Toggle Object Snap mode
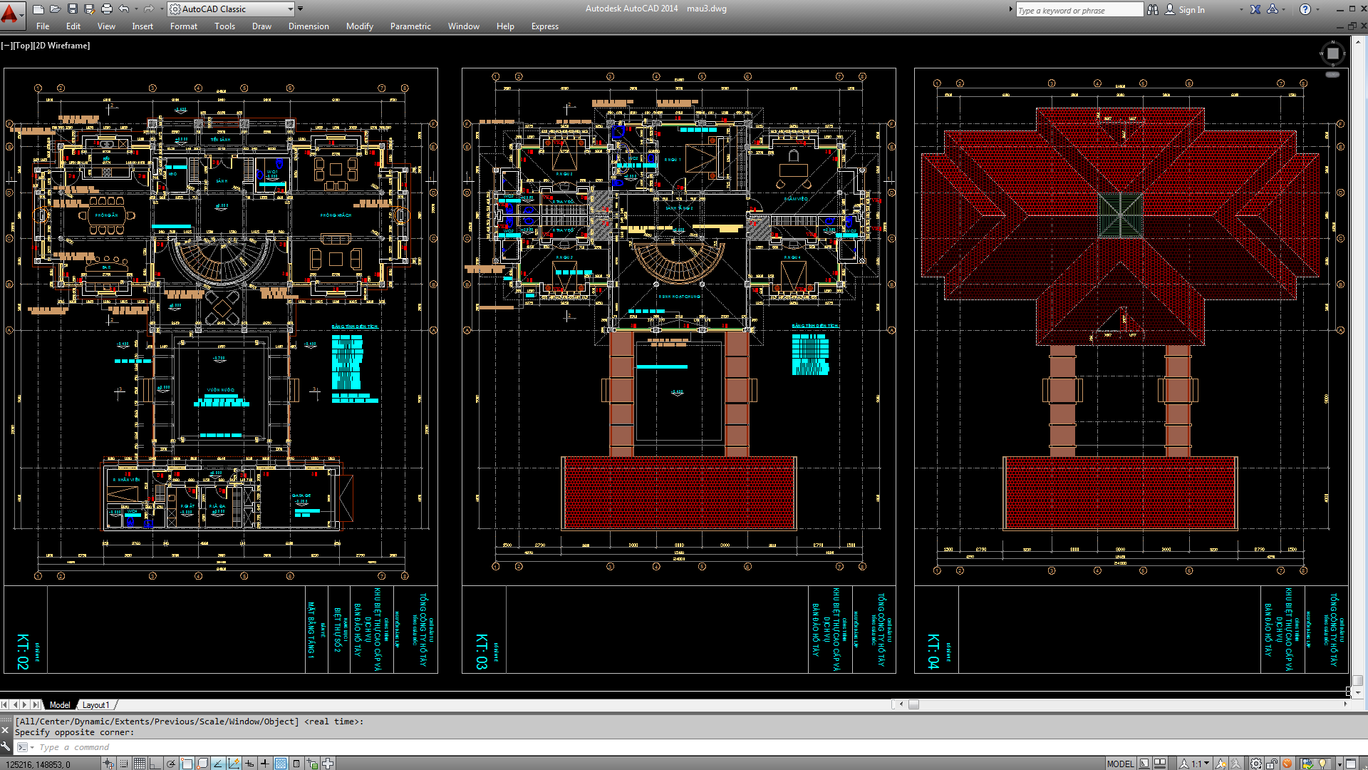This screenshot has height=770, width=1368. tap(187, 762)
